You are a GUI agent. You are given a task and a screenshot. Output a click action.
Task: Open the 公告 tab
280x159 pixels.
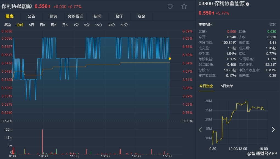(32, 16)
